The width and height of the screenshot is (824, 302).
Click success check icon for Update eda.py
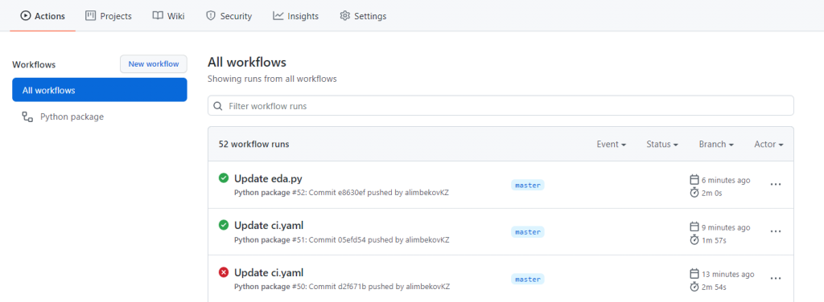(x=224, y=178)
